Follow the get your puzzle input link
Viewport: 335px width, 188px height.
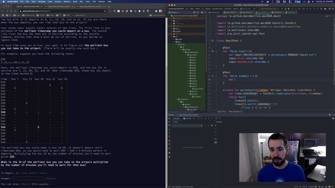click(x=31, y=173)
